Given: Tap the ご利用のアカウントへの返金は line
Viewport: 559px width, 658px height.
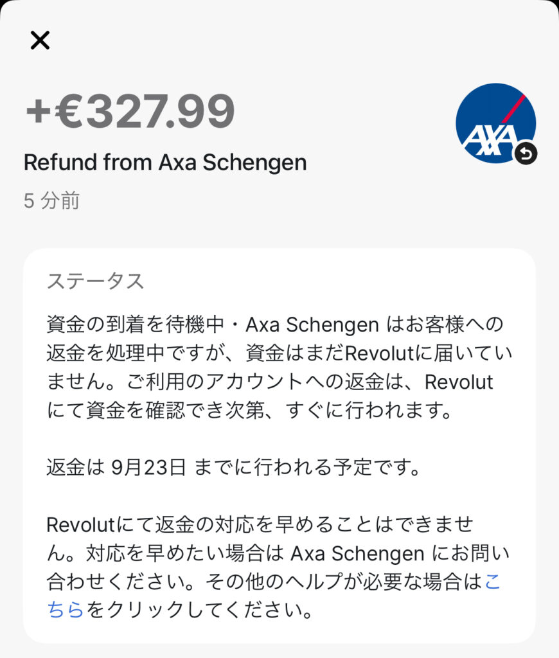Looking at the screenshot, I should pyautogui.click(x=272, y=382).
